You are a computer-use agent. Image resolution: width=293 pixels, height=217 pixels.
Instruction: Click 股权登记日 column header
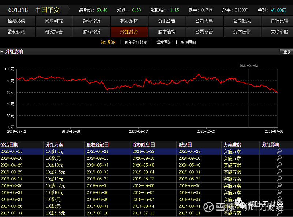[97, 144]
